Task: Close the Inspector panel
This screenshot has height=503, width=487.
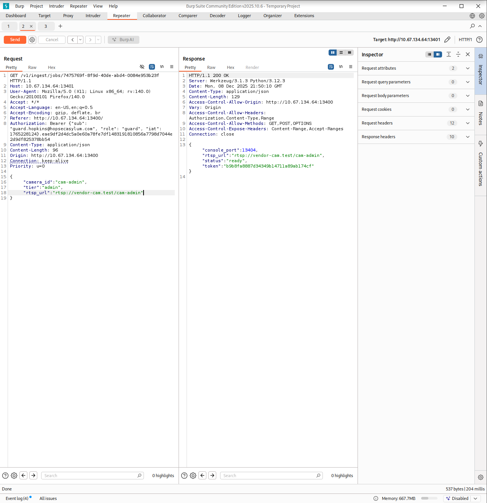Action: pos(468,54)
